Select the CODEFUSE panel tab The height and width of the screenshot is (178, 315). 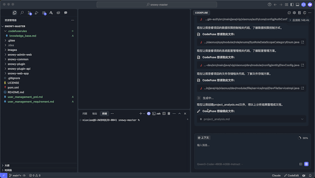(201, 13)
